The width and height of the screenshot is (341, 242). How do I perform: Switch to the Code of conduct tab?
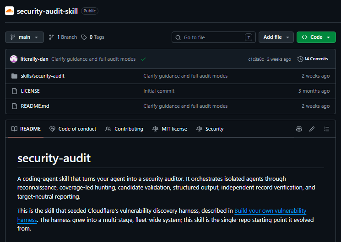pyautogui.click(x=73, y=129)
